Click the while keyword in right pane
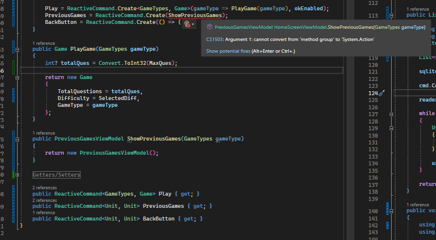 pos(427,114)
